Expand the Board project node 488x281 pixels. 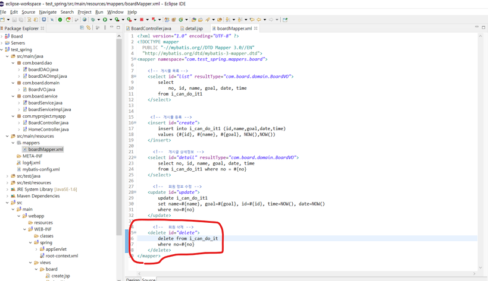[x=2, y=36]
